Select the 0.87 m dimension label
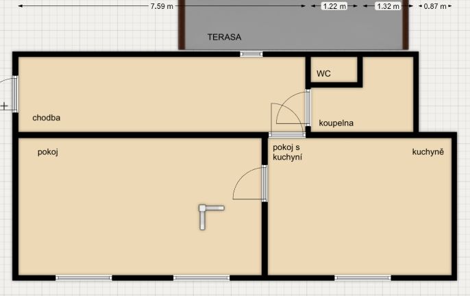This screenshot has height=296, width=470. coord(435,6)
